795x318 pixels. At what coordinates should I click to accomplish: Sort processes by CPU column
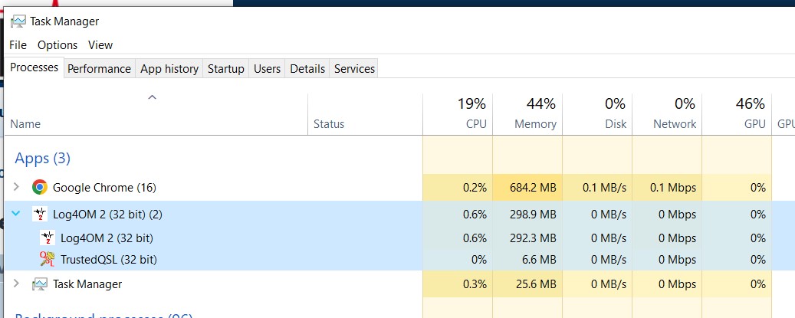[458, 114]
